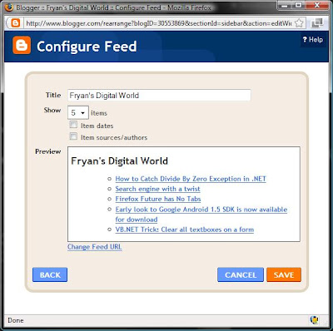Bookmark page with the star icon
The width and height of the screenshot is (333, 331).
tap(299, 23)
